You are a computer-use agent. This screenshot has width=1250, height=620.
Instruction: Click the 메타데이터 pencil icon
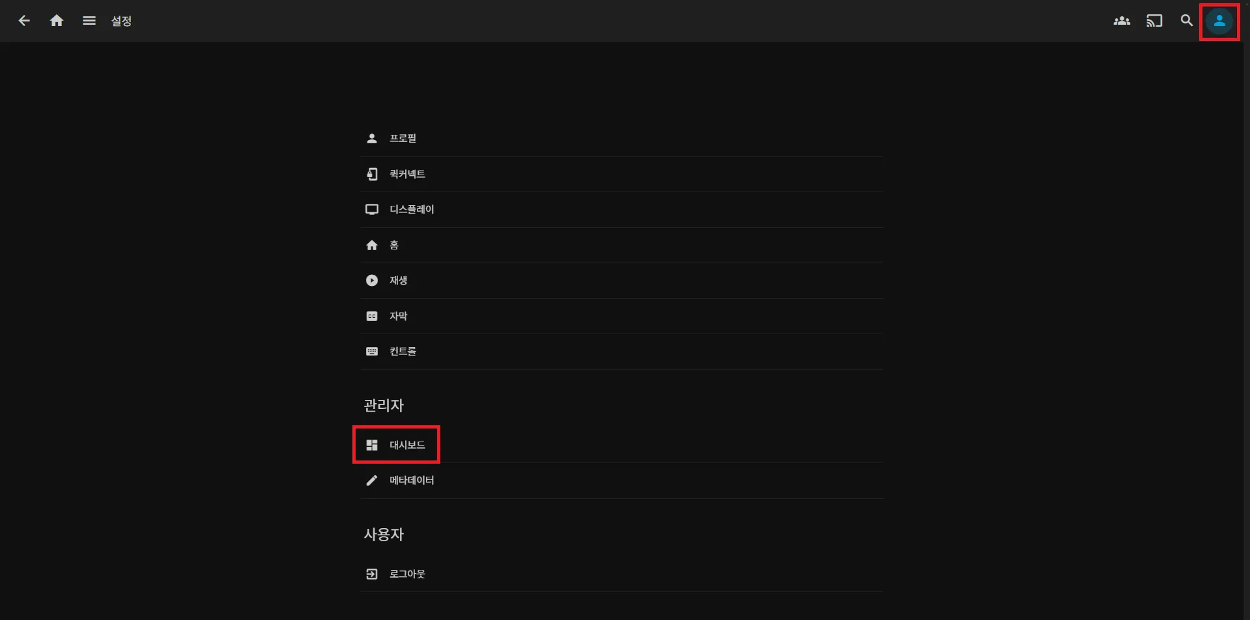pyautogui.click(x=372, y=480)
